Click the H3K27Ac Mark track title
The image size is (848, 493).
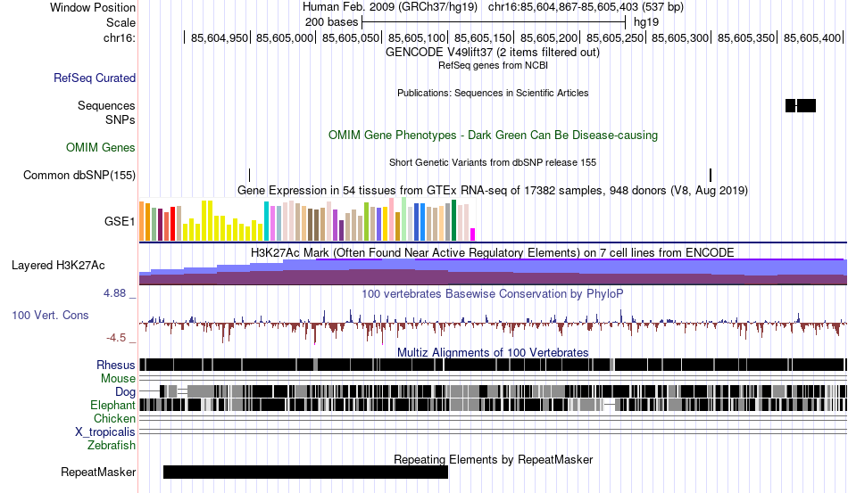pos(493,252)
